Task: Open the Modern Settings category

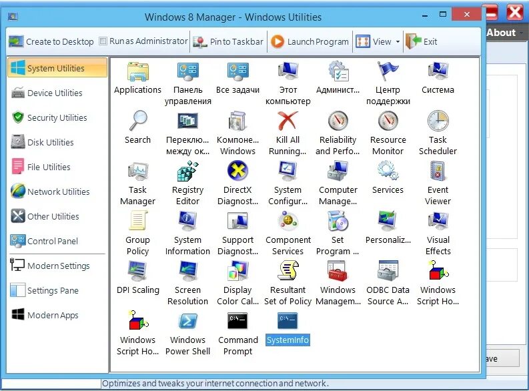Action: pos(57,266)
